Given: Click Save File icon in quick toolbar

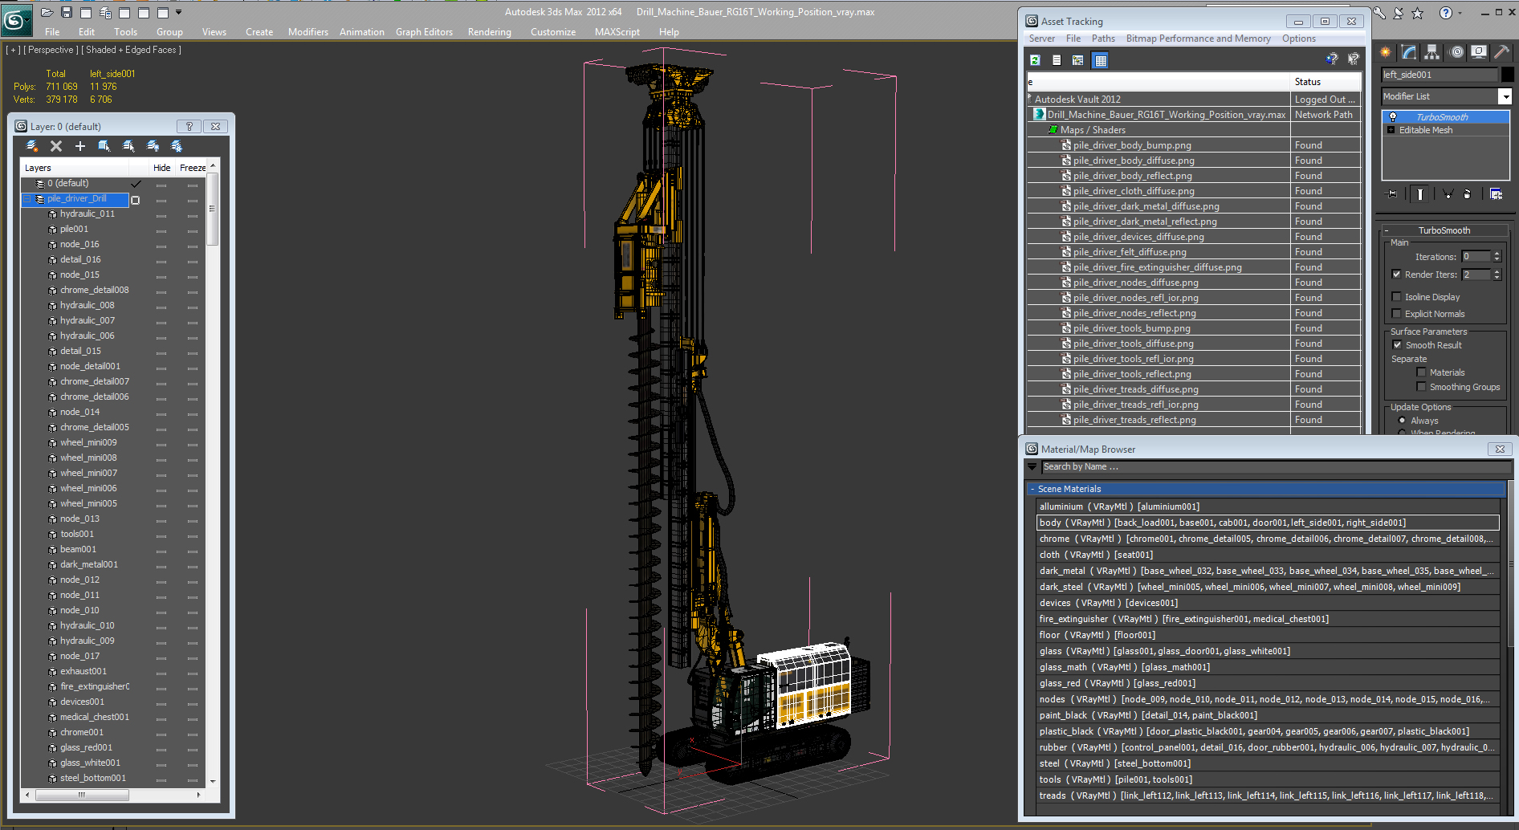Looking at the screenshot, I should pyautogui.click(x=67, y=12).
